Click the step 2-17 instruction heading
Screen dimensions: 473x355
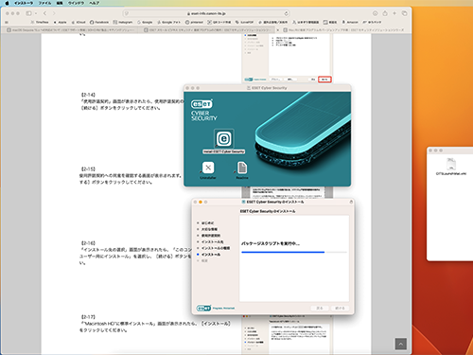(x=88, y=317)
